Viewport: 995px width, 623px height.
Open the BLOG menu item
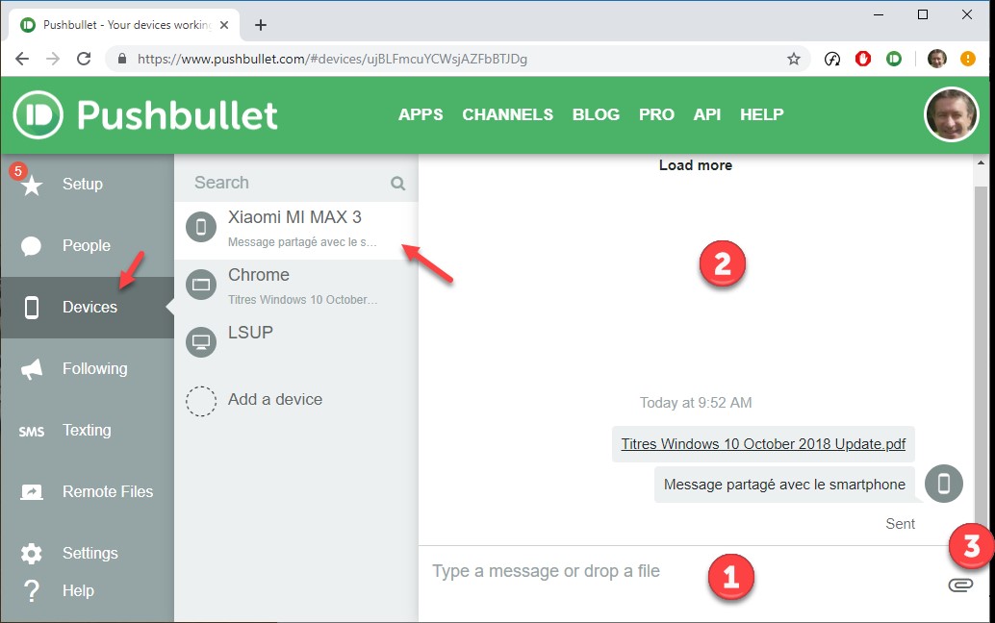pos(596,114)
